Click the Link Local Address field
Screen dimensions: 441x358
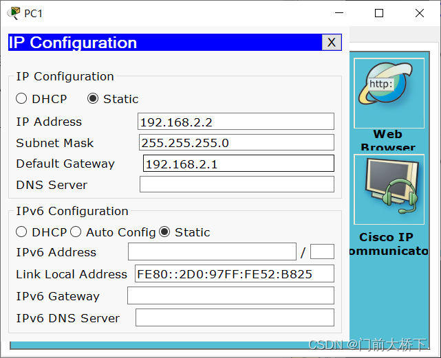coord(235,273)
